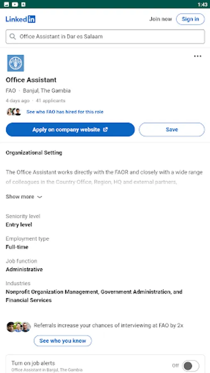This screenshot has width=210, height=373.
Task: Open the YouTube notification icon in status bar
Action: click(x=15, y=4)
